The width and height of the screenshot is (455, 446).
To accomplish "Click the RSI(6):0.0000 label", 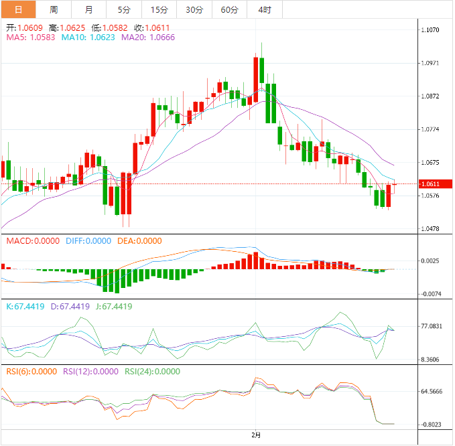I will coord(31,372).
